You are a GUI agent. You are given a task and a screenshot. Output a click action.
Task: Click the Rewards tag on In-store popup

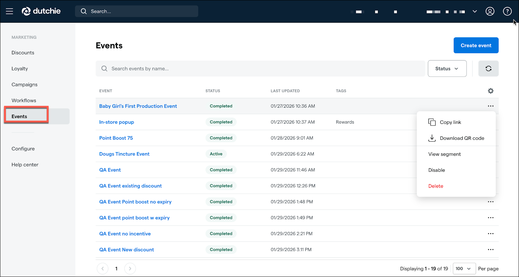[x=345, y=122]
